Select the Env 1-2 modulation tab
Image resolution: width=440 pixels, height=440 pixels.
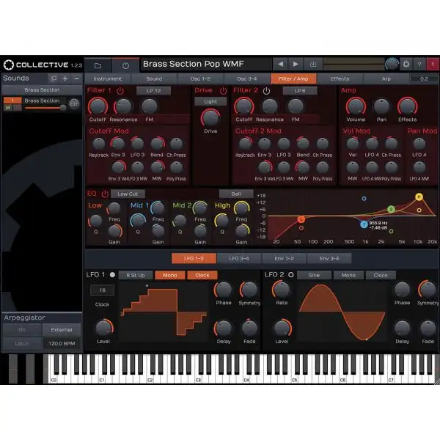pyautogui.click(x=284, y=258)
